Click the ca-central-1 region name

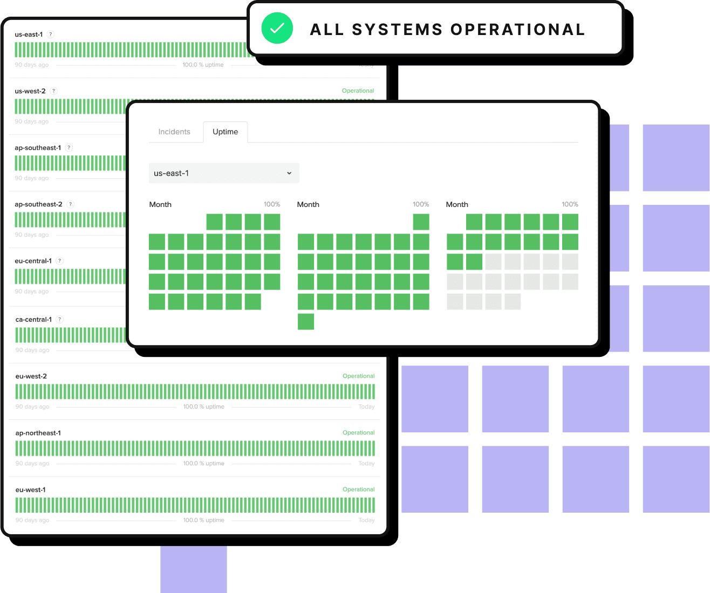click(x=34, y=320)
